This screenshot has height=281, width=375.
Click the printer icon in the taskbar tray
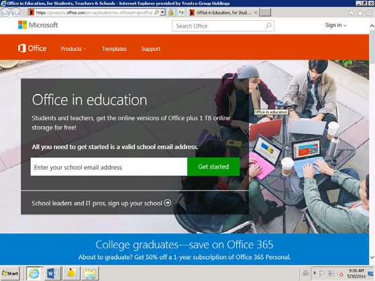tap(305, 273)
